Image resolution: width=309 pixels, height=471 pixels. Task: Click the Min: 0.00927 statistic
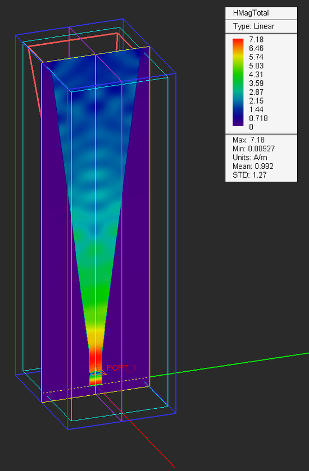253,149
